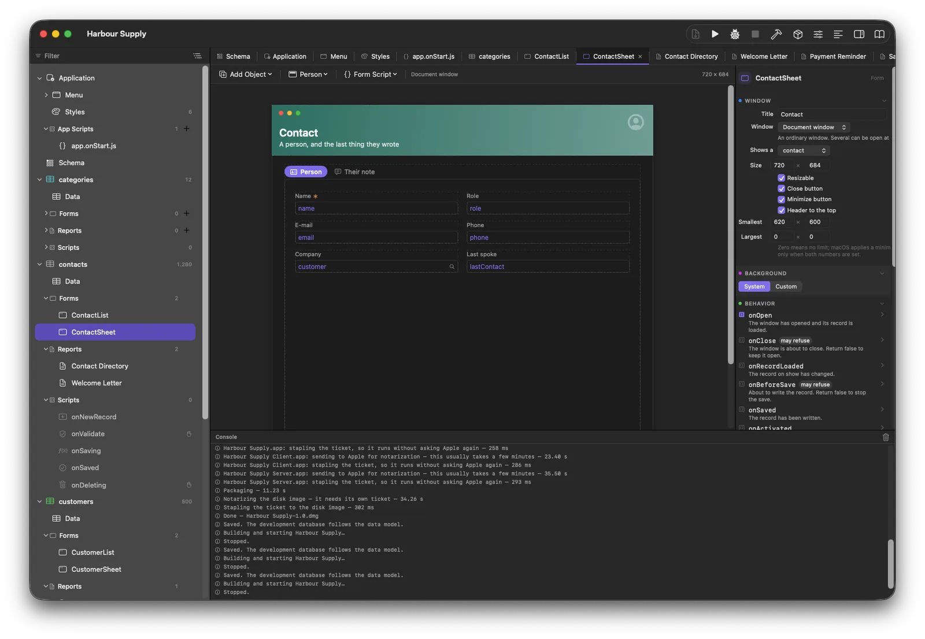Open the Person tab dropdown in the toolbar
Image resolution: width=925 pixels, height=639 pixels.
click(x=308, y=75)
